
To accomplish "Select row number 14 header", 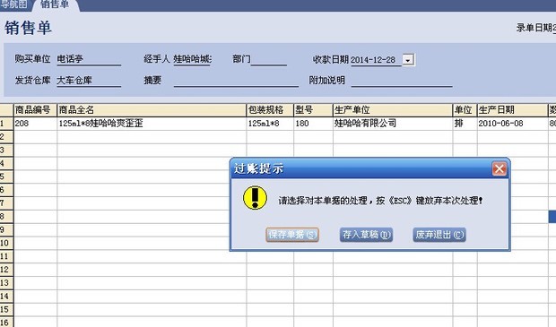I will pos(6,297).
